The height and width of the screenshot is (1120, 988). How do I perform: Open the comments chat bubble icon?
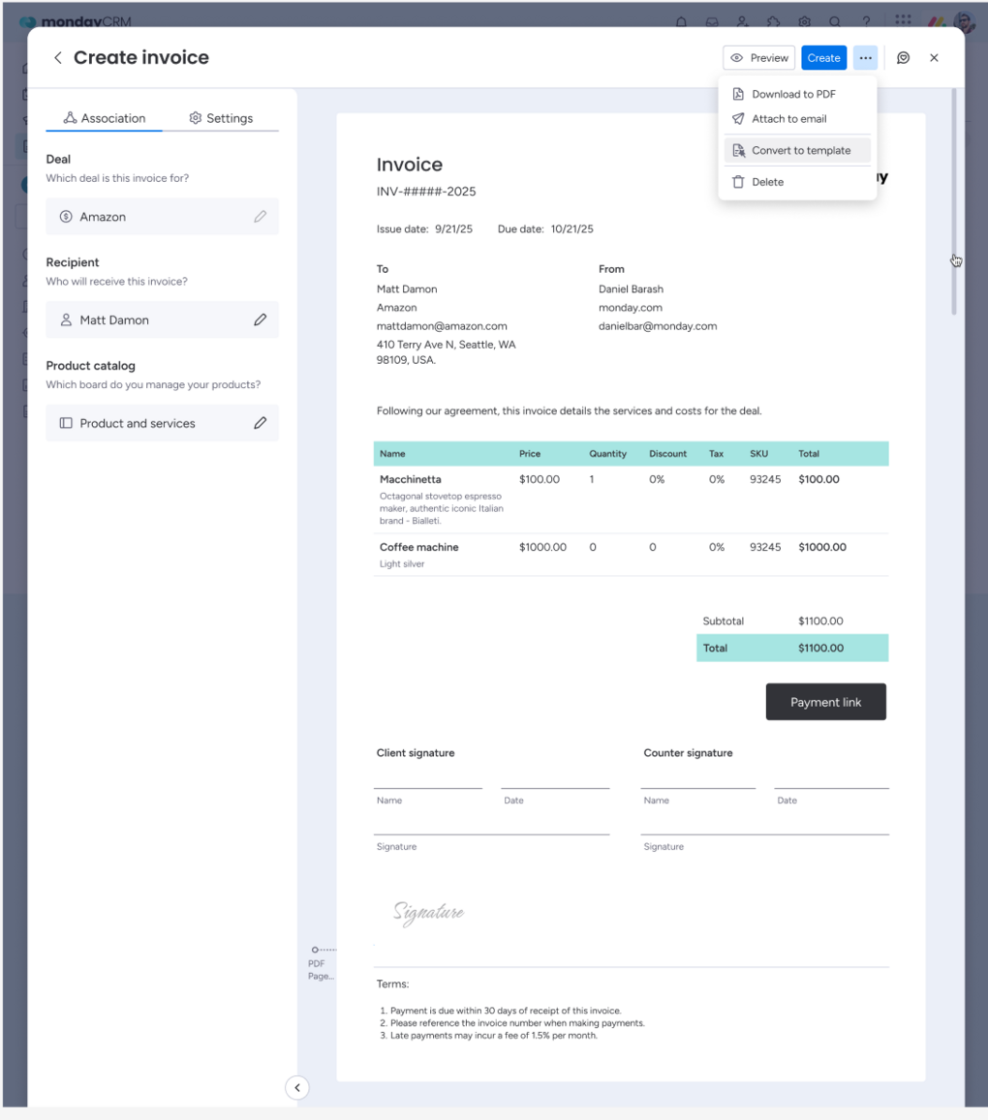903,58
